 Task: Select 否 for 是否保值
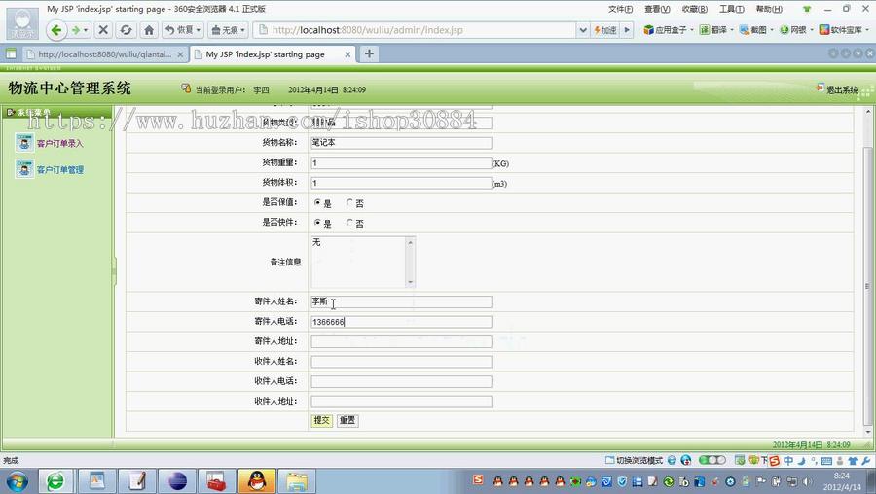[349, 203]
